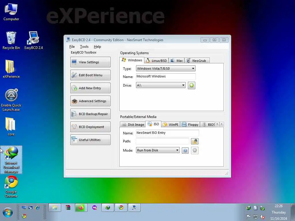Click the green add entry icon beside Drive
The width and height of the screenshot is (295, 221).
tap(192, 85)
